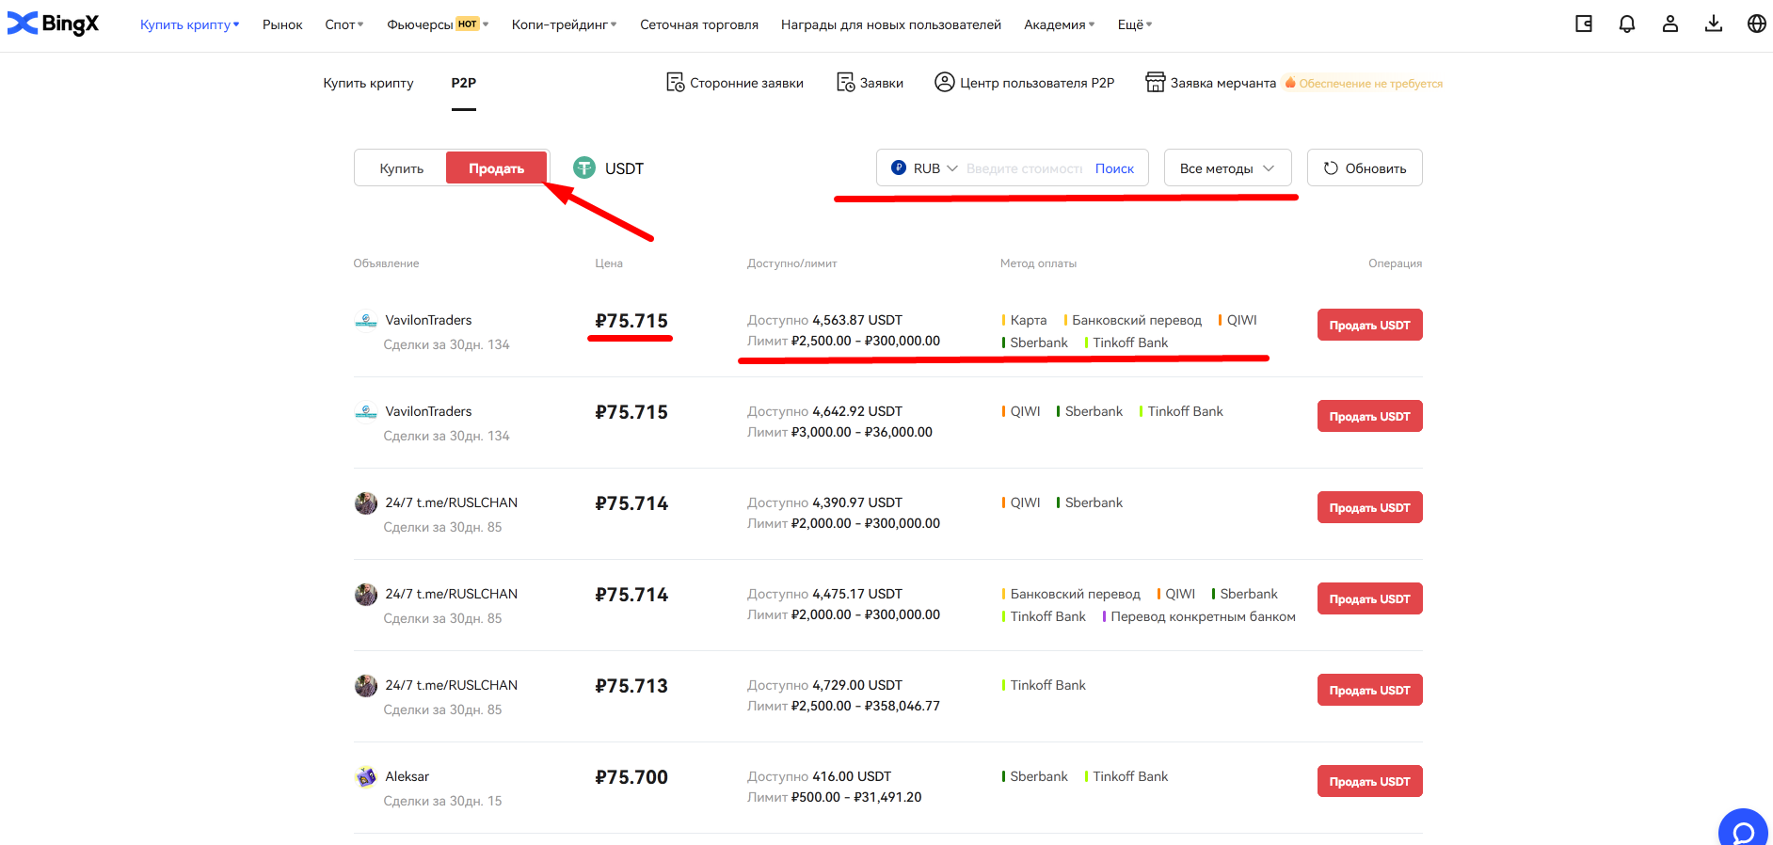Click the RUB currency icon
This screenshot has width=1773, height=845.
coord(899,167)
